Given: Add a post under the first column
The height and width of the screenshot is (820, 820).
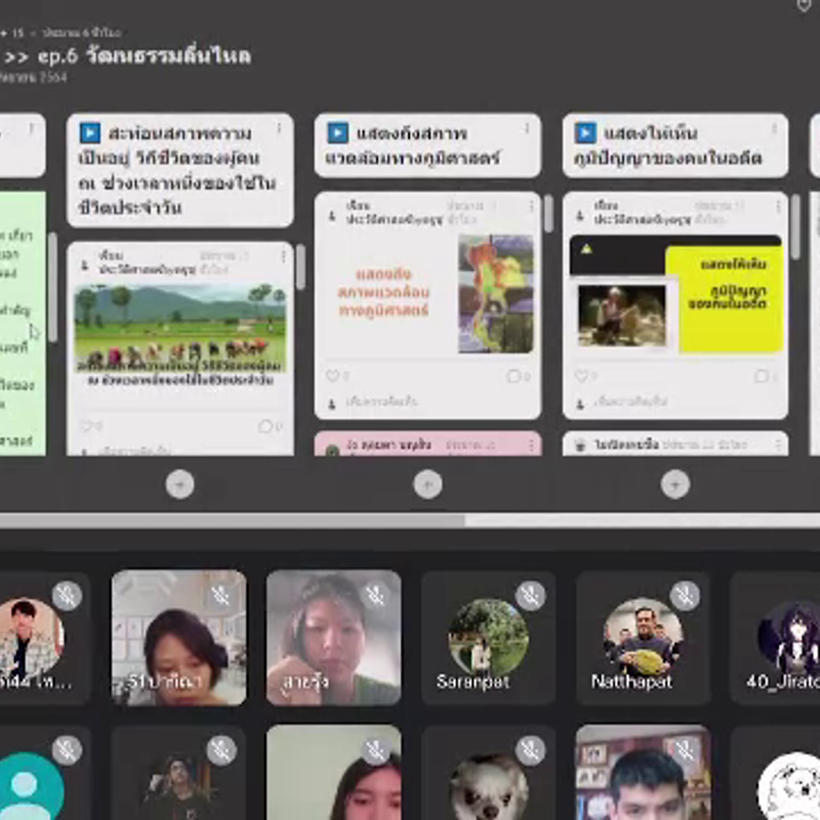Looking at the screenshot, I should [179, 484].
